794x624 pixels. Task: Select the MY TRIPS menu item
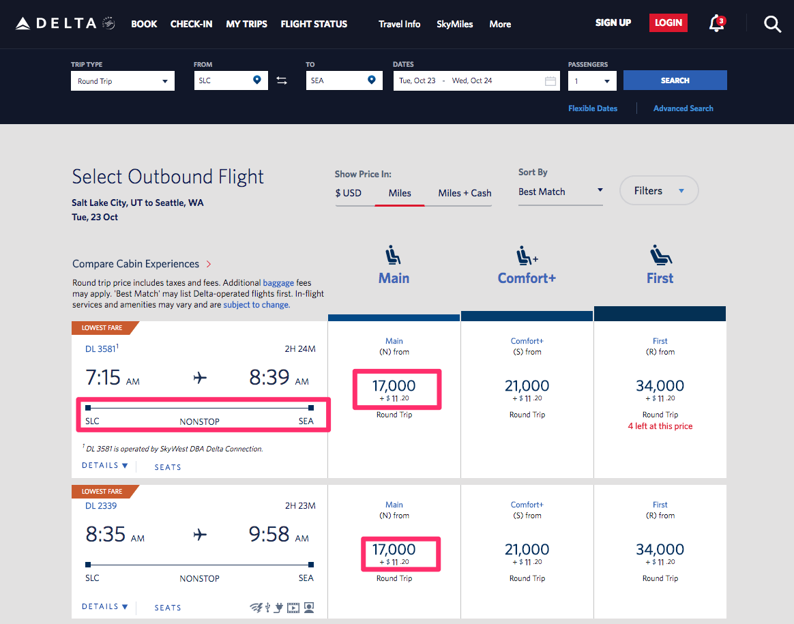click(x=246, y=24)
